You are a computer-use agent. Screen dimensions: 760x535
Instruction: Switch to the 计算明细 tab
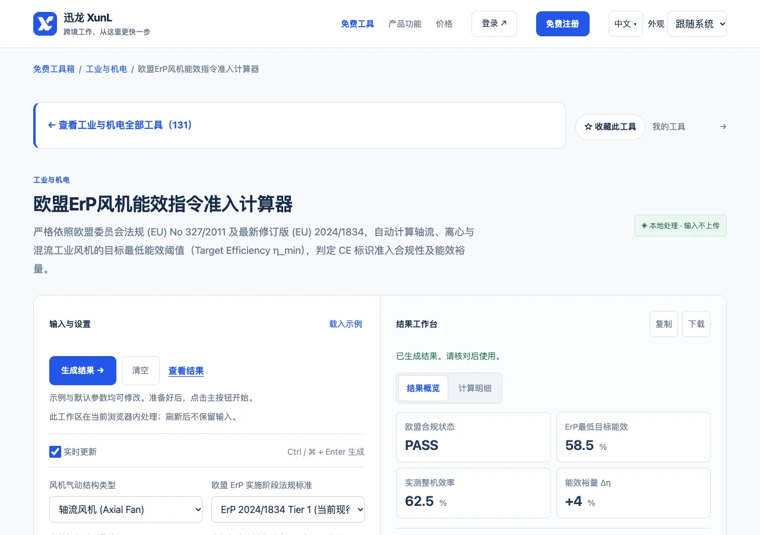click(475, 388)
